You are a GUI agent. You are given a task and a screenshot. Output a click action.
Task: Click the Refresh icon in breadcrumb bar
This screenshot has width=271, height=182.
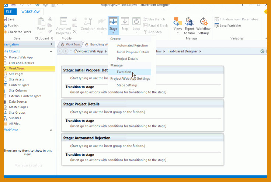pyautogui.click(x=263, y=51)
